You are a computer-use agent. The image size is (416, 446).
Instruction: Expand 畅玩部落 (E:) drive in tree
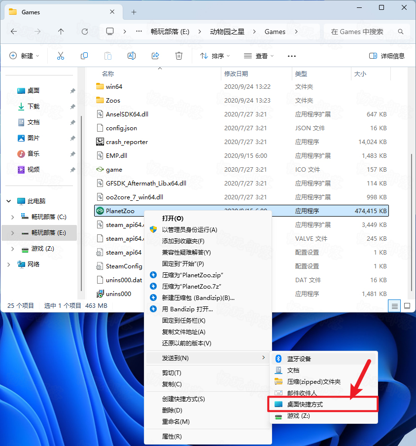click(12, 233)
